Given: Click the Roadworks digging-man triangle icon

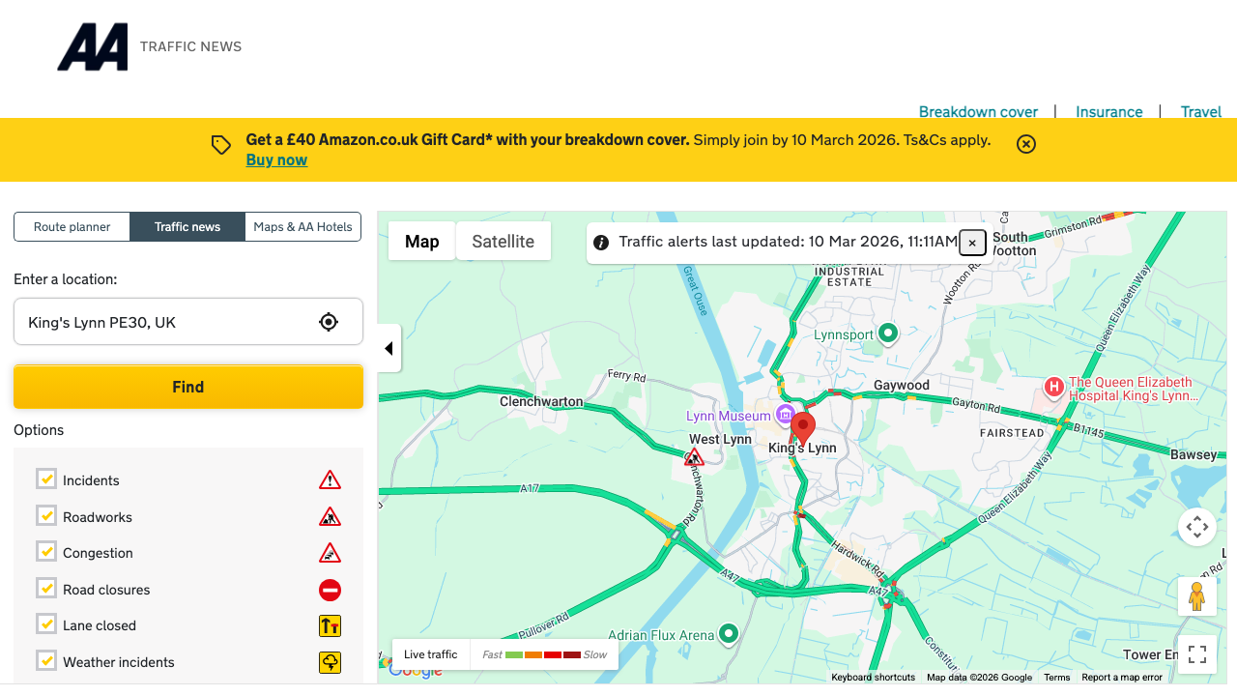Looking at the screenshot, I should (330, 515).
